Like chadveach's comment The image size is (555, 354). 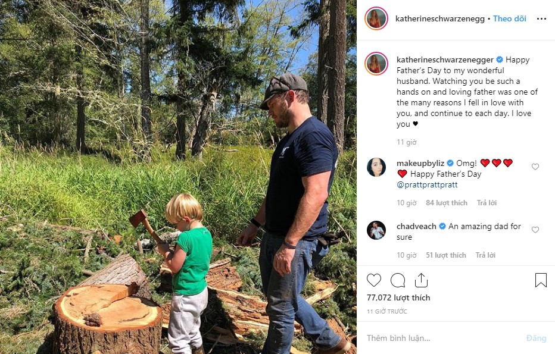tap(535, 230)
